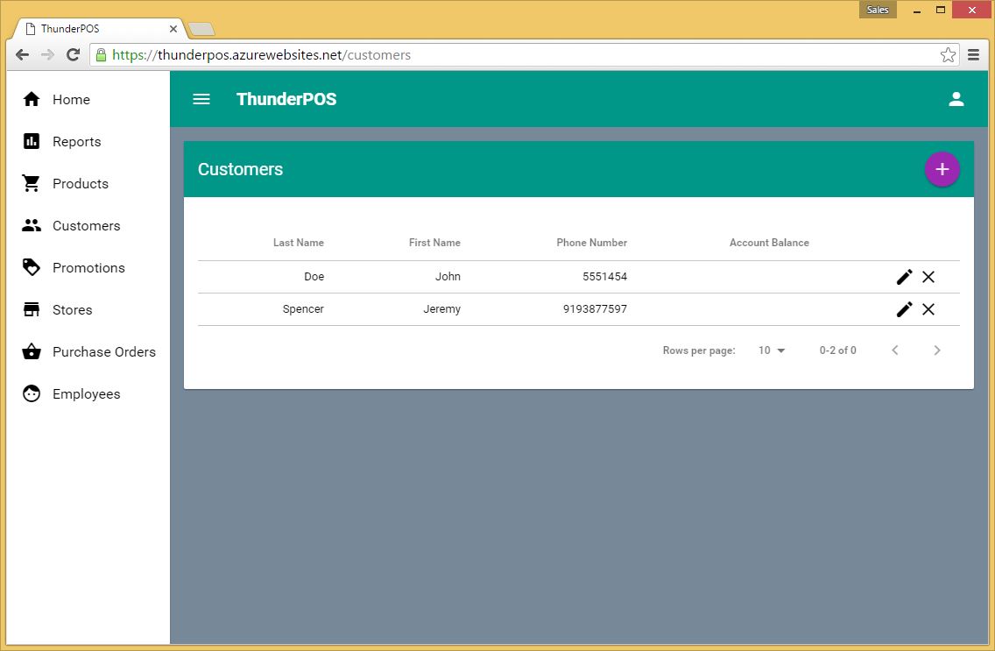The height and width of the screenshot is (651, 995).
Task: Open the user account icon in the header
Action: coord(956,99)
